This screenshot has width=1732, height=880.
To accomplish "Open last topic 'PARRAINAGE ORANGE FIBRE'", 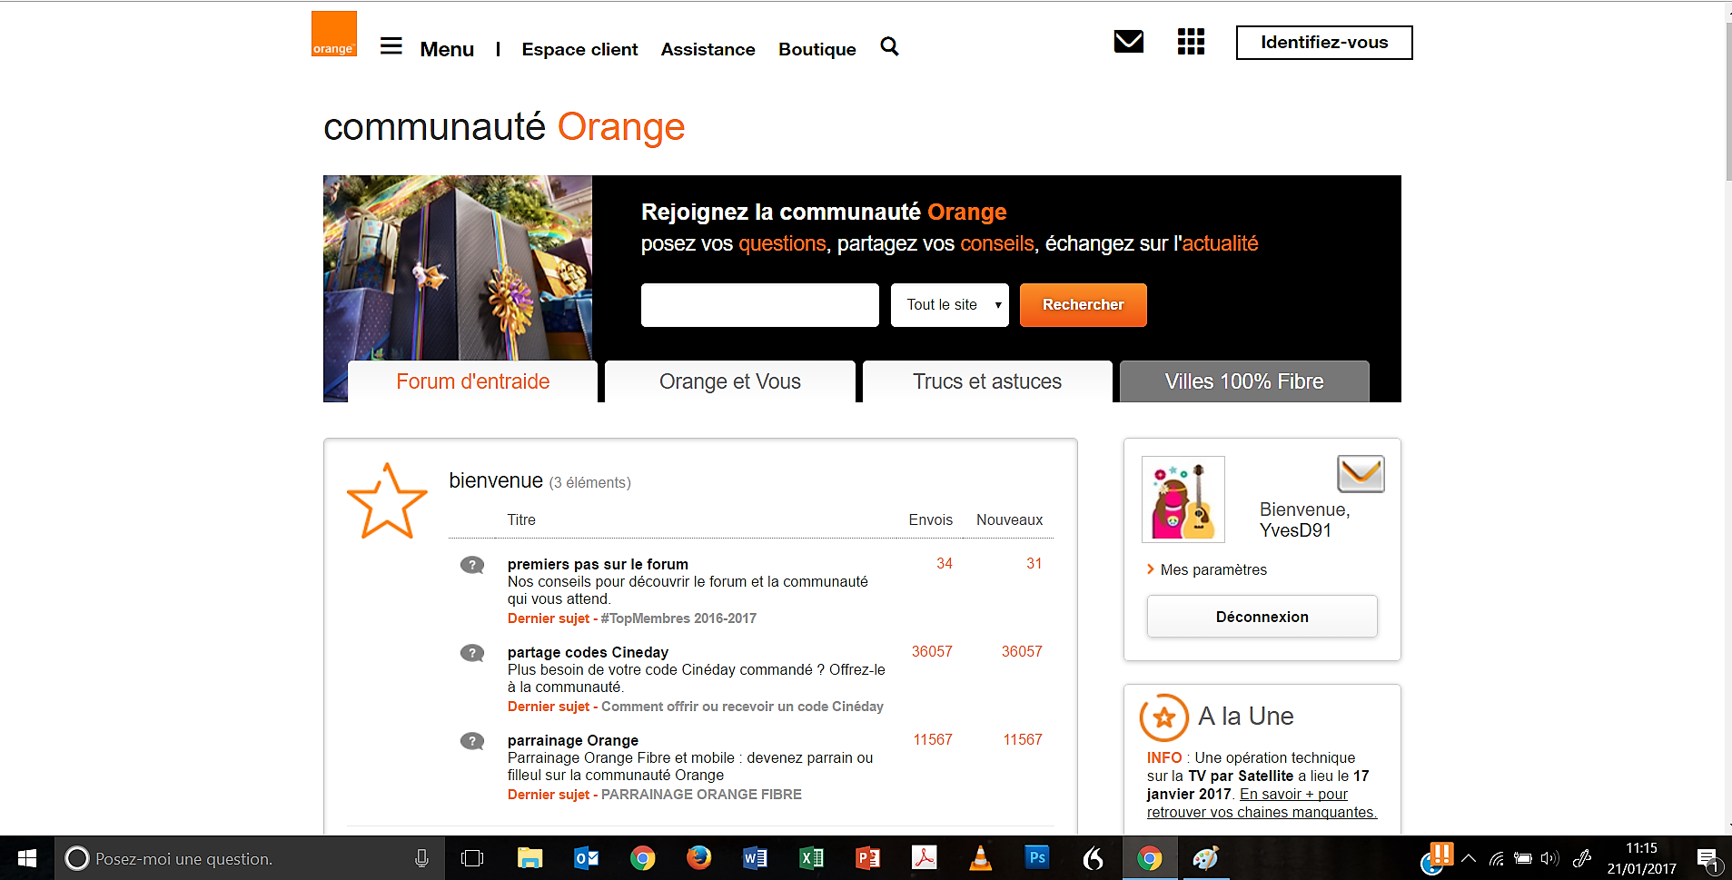I will tap(701, 795).
